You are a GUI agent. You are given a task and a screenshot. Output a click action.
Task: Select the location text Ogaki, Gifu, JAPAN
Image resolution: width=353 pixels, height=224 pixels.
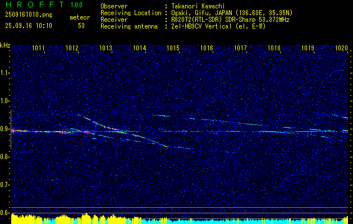[x=201, y=13]
